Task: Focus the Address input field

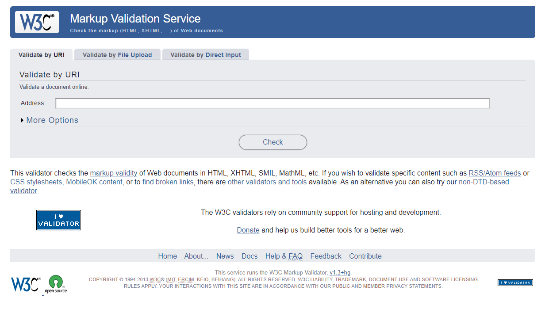Action: coord(272,103)
